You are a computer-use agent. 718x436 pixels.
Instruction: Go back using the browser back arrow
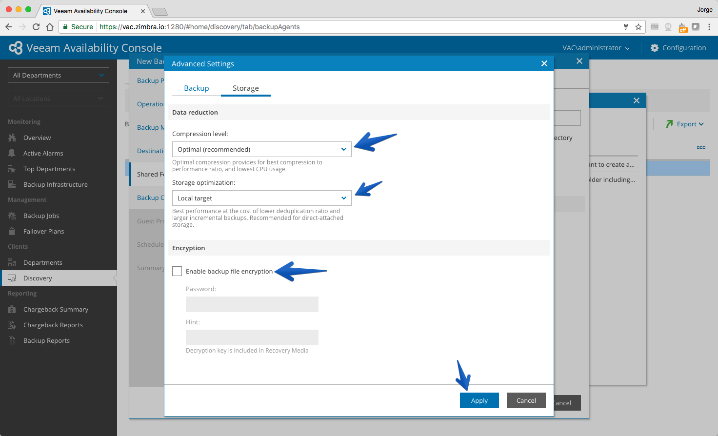tap(9, 27)
